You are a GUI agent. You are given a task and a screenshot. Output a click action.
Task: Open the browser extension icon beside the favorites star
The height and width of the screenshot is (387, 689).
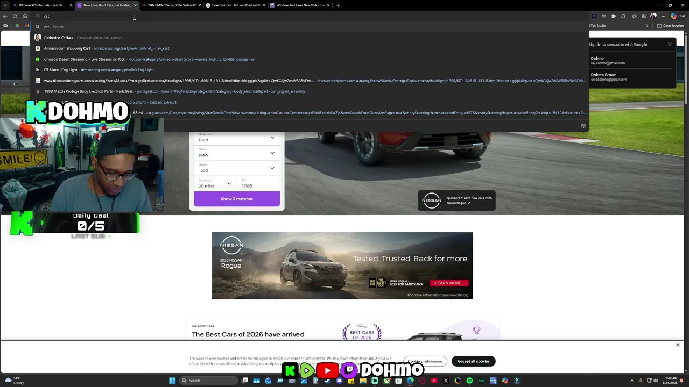(624, 16)
